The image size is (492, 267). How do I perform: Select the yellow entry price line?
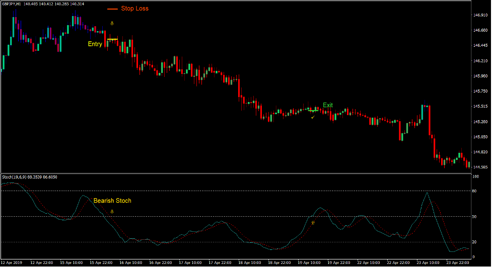(112, 39)
